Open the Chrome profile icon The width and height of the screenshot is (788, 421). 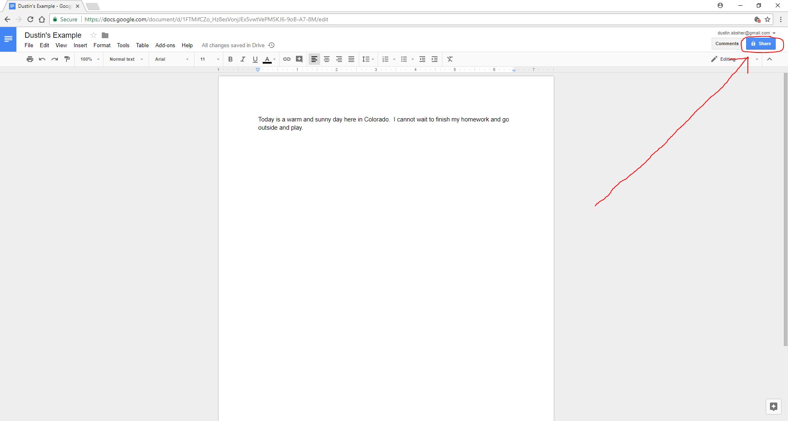coord(720,5)
